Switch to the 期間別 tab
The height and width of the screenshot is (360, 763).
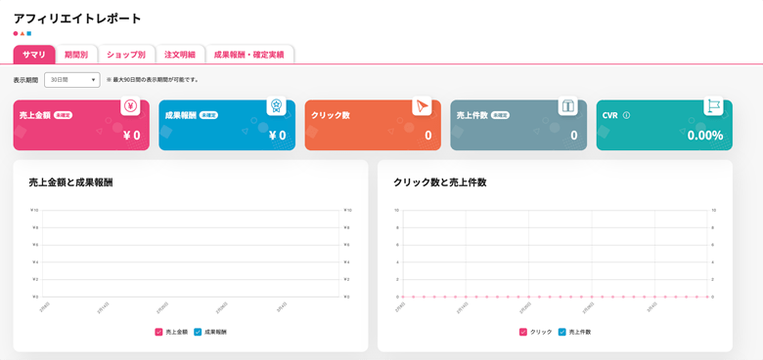point(76,55)
